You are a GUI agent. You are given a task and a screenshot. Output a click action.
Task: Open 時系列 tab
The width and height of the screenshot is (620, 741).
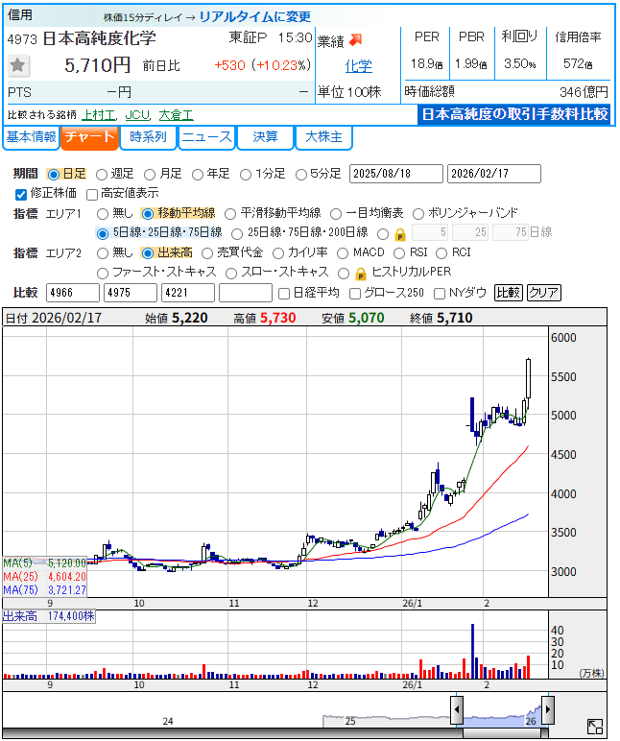(x=148, y=137)
